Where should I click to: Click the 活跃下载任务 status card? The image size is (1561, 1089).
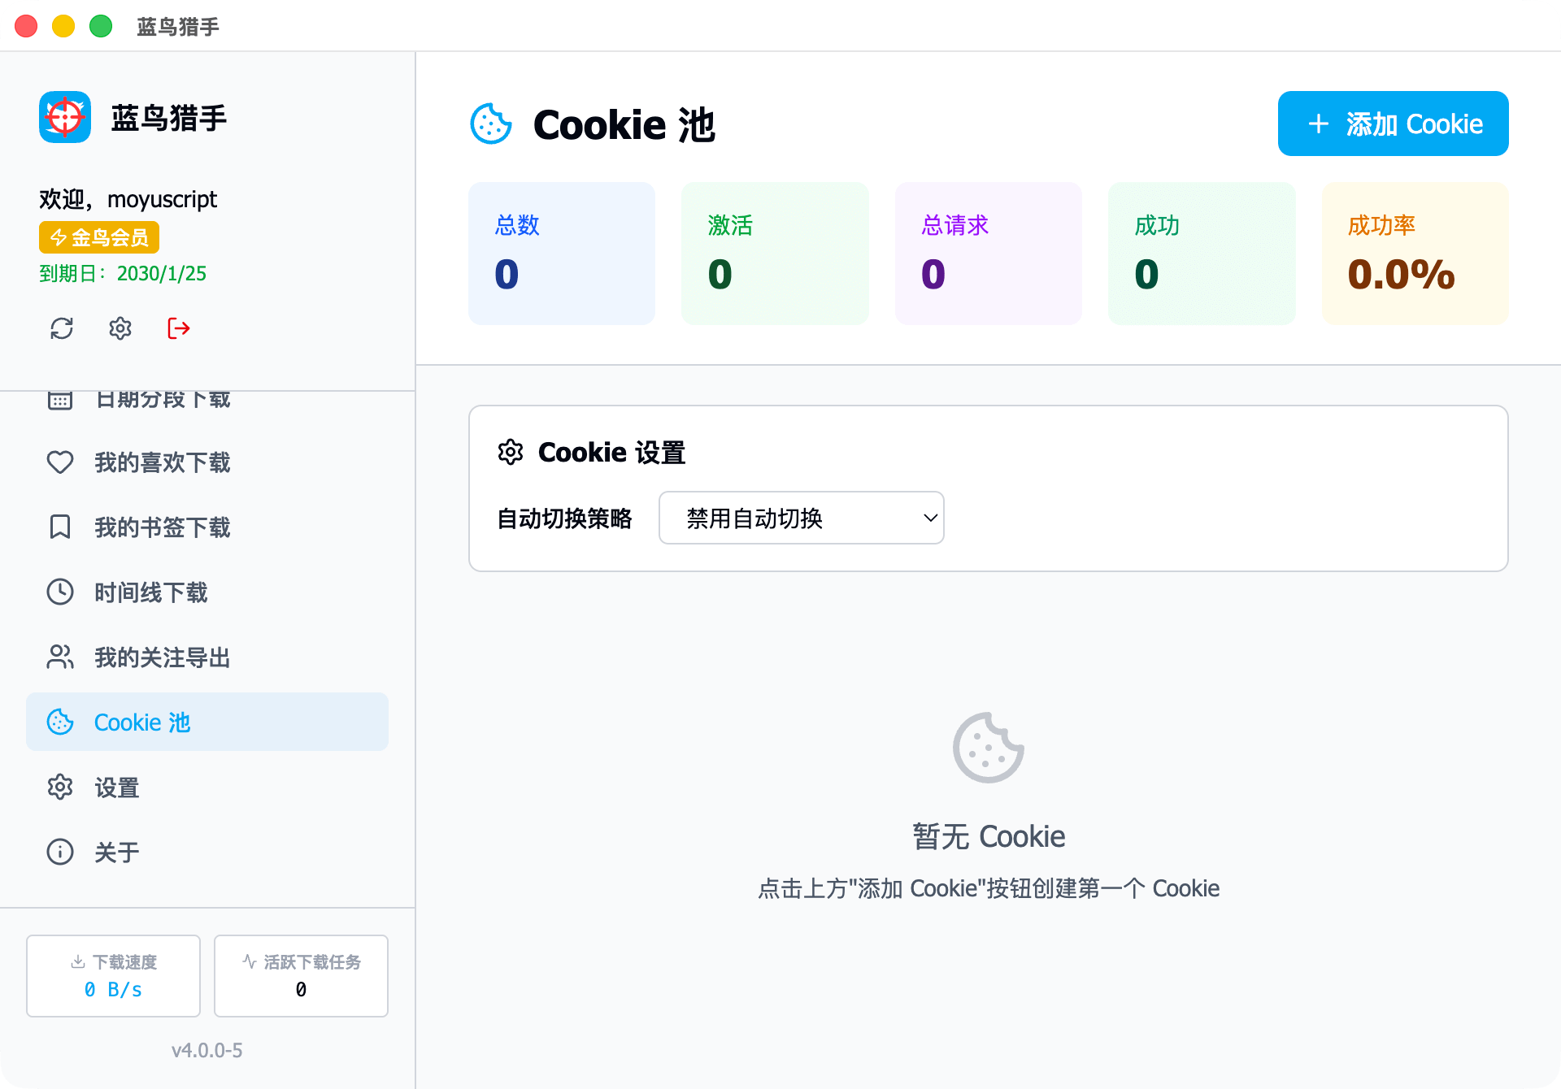[x=301, y=975]
